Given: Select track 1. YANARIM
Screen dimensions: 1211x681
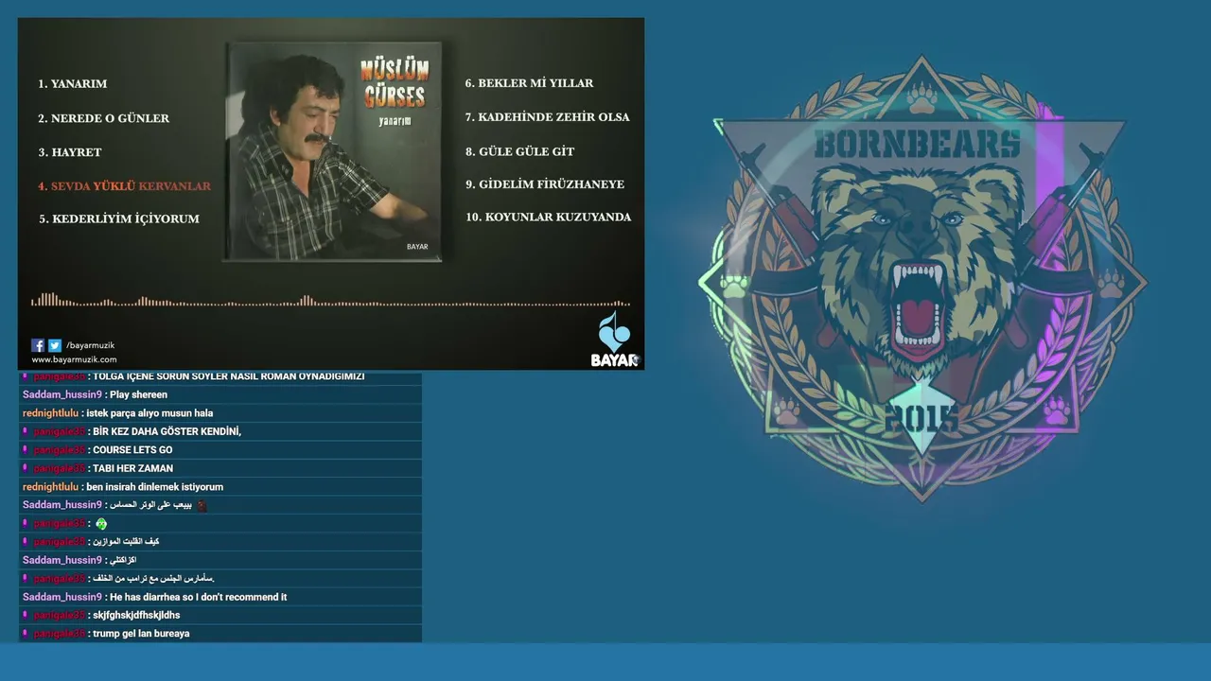Looking at the screenshot, I should coord(73,84).
